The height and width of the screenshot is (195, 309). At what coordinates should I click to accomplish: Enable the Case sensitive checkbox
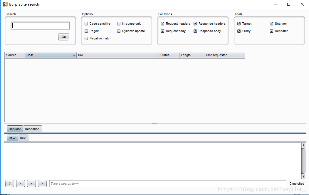tap(86, 24)
